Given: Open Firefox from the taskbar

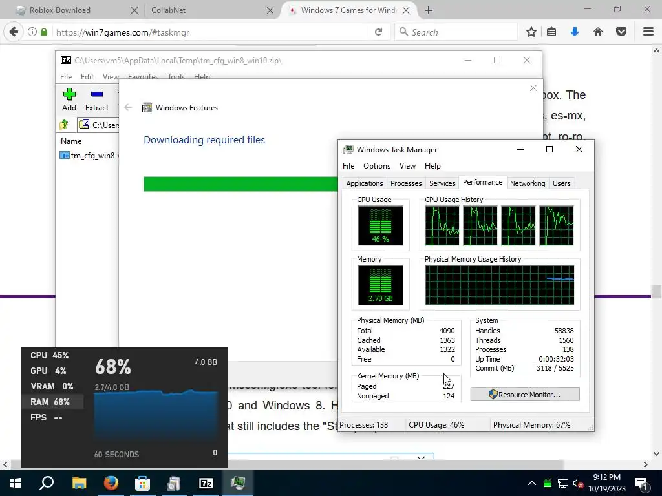Looking at the screenshot, I should 111,483.
